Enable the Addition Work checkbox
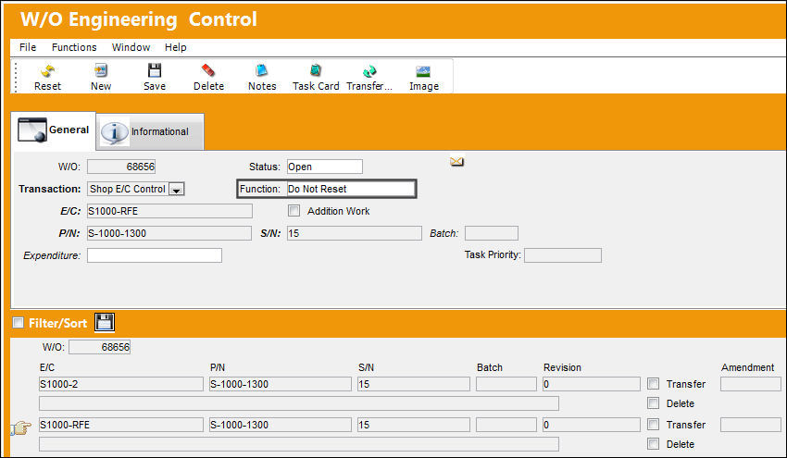 pos(294,211)
